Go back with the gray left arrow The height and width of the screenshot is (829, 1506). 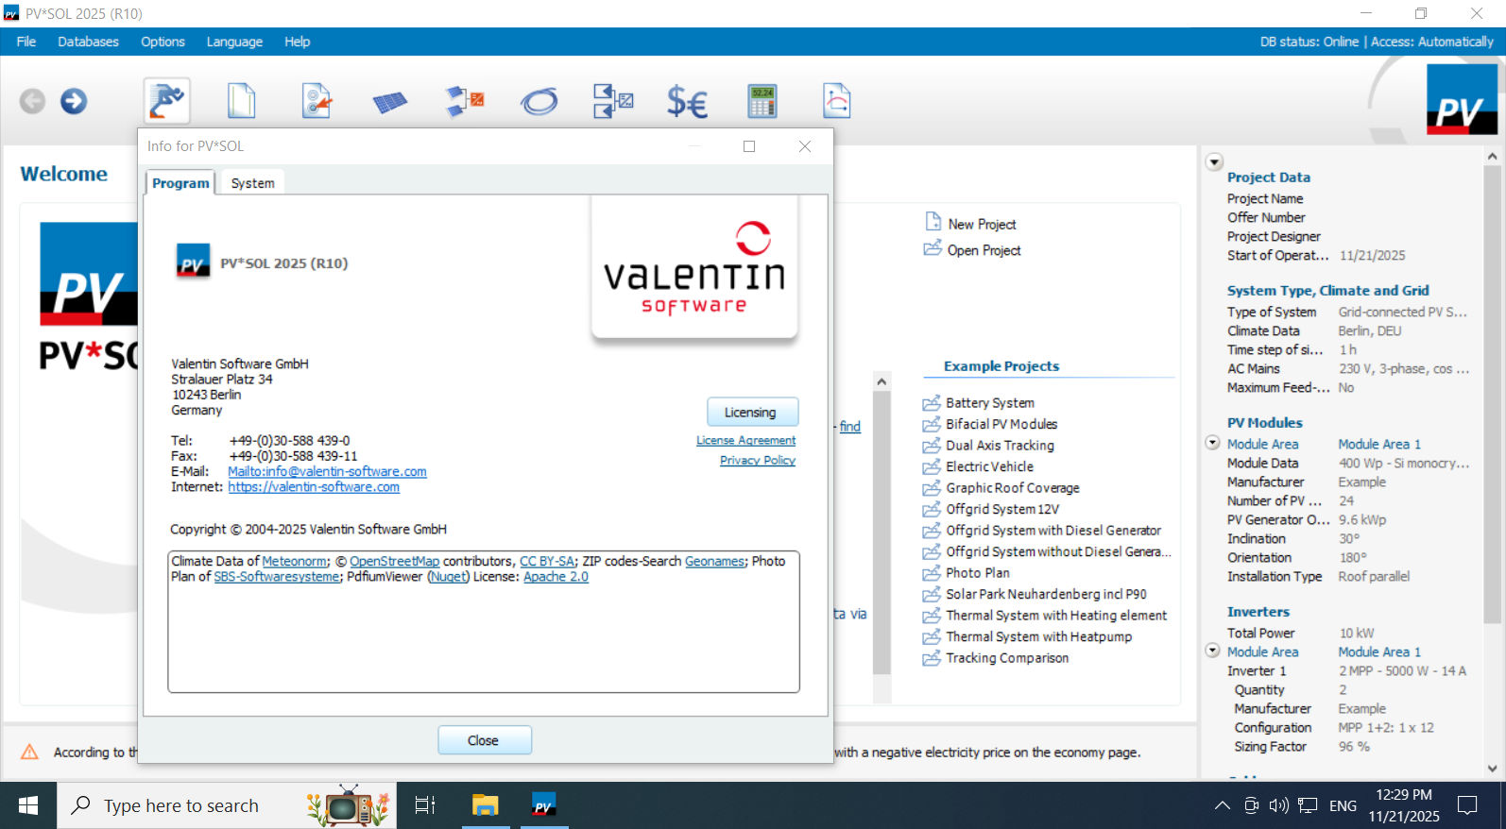(x=32, y=101)
